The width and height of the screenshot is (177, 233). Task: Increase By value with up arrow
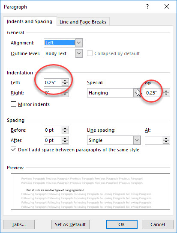click(x=166, y=91)
